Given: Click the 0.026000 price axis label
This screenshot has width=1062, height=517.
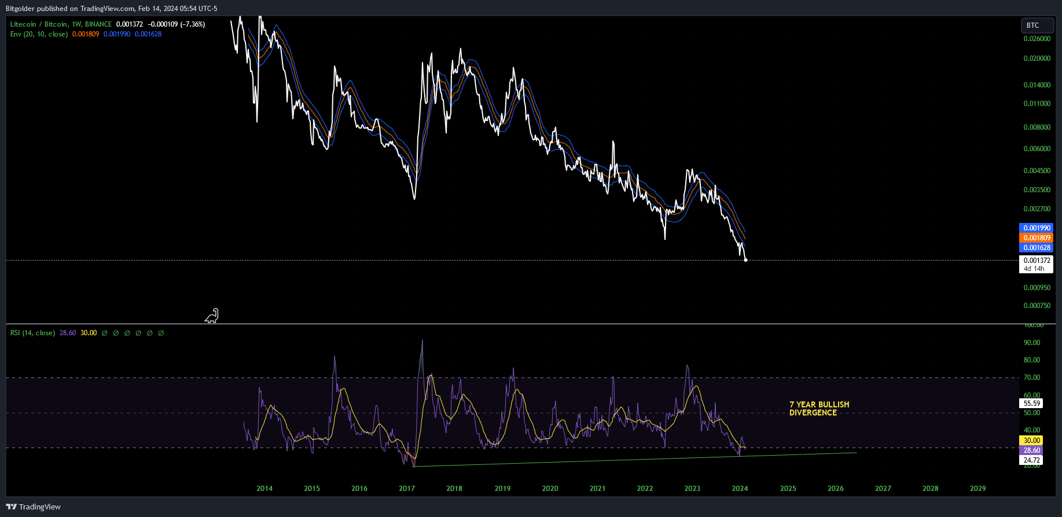Looking at the screenshot, I should [1037, 39].
